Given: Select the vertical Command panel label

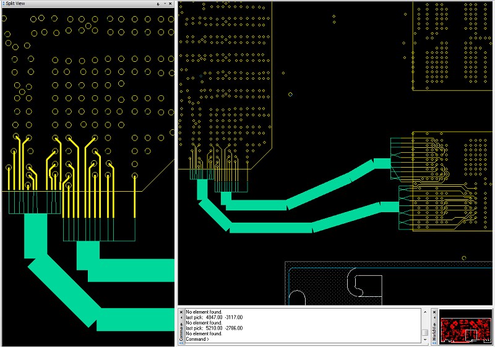Looking at the screenshot, I should point(181,333).
